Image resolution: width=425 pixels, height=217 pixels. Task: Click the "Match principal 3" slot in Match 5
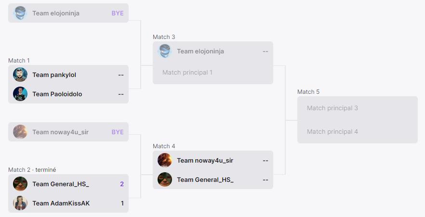(332, 108)
